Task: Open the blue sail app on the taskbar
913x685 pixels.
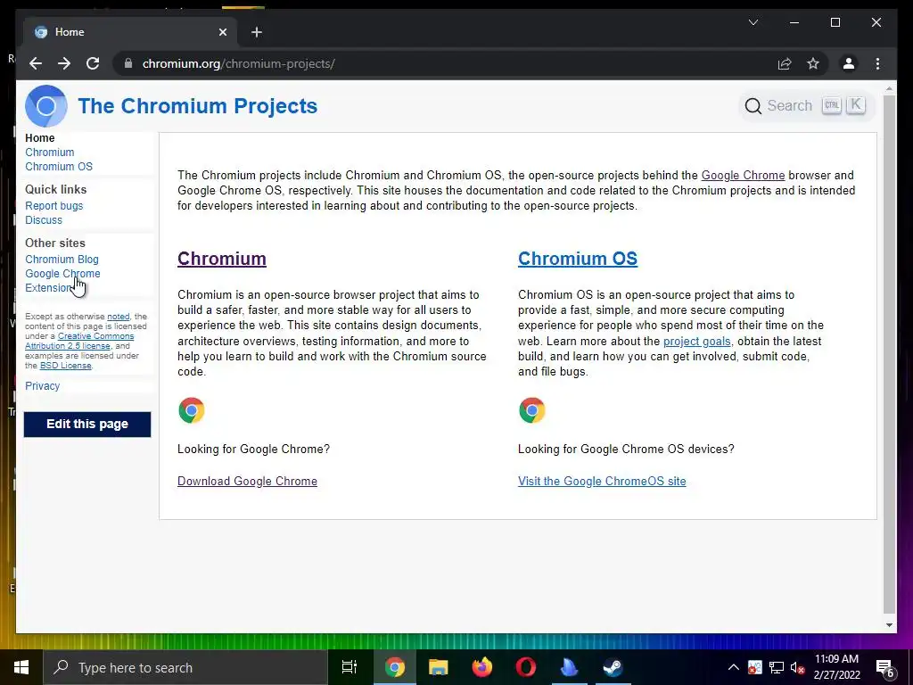Action: (x=569, y=667)
